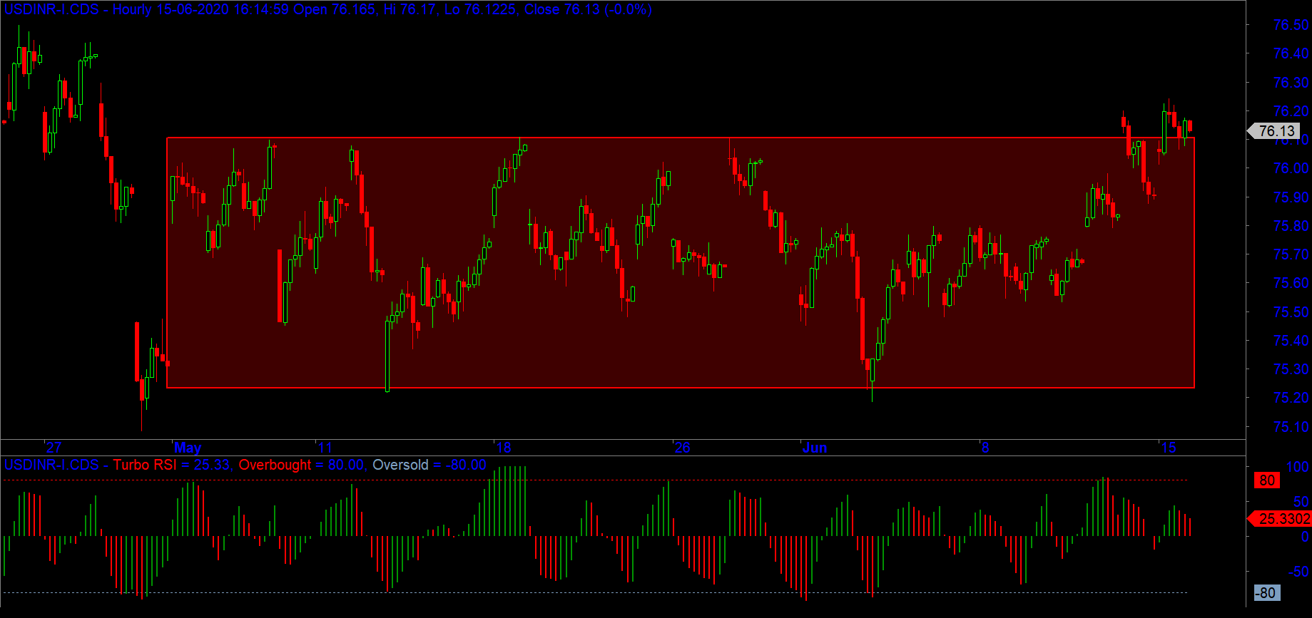The width and height of the screenshot is (1312, 618).
Task: Click the 27 date label on time axis
Action: (x=54, y=448)
